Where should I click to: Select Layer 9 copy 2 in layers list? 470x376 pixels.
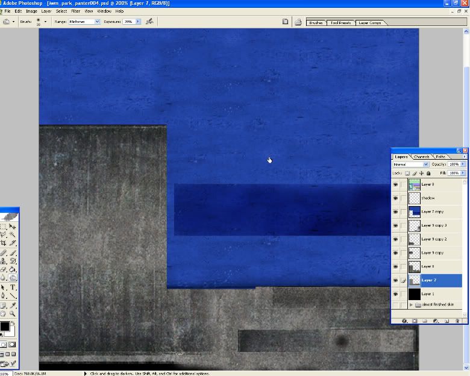434,239
